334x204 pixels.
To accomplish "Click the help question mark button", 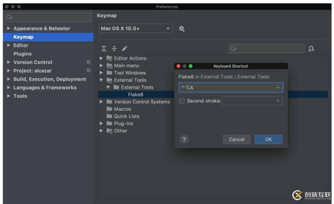I will tap(184, 139).
